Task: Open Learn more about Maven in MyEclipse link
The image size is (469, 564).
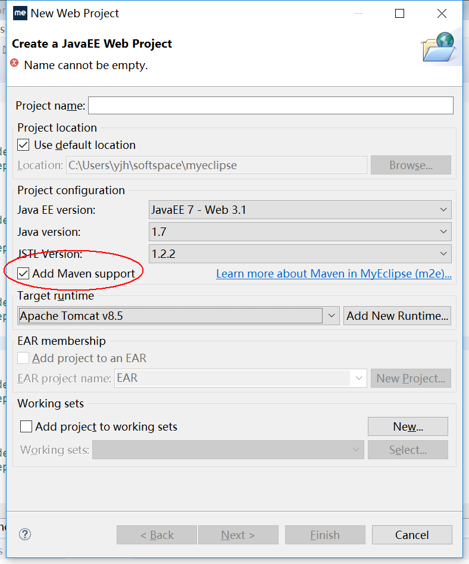Action: pos(334,274)
